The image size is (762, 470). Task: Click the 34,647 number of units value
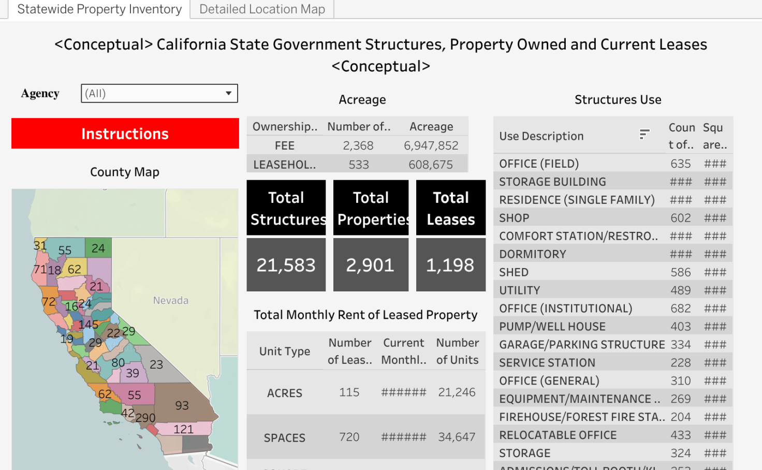457,437
